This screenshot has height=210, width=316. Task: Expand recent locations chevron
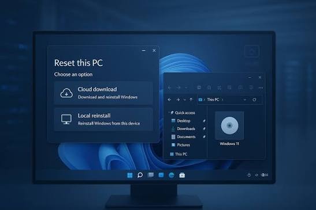185,100
